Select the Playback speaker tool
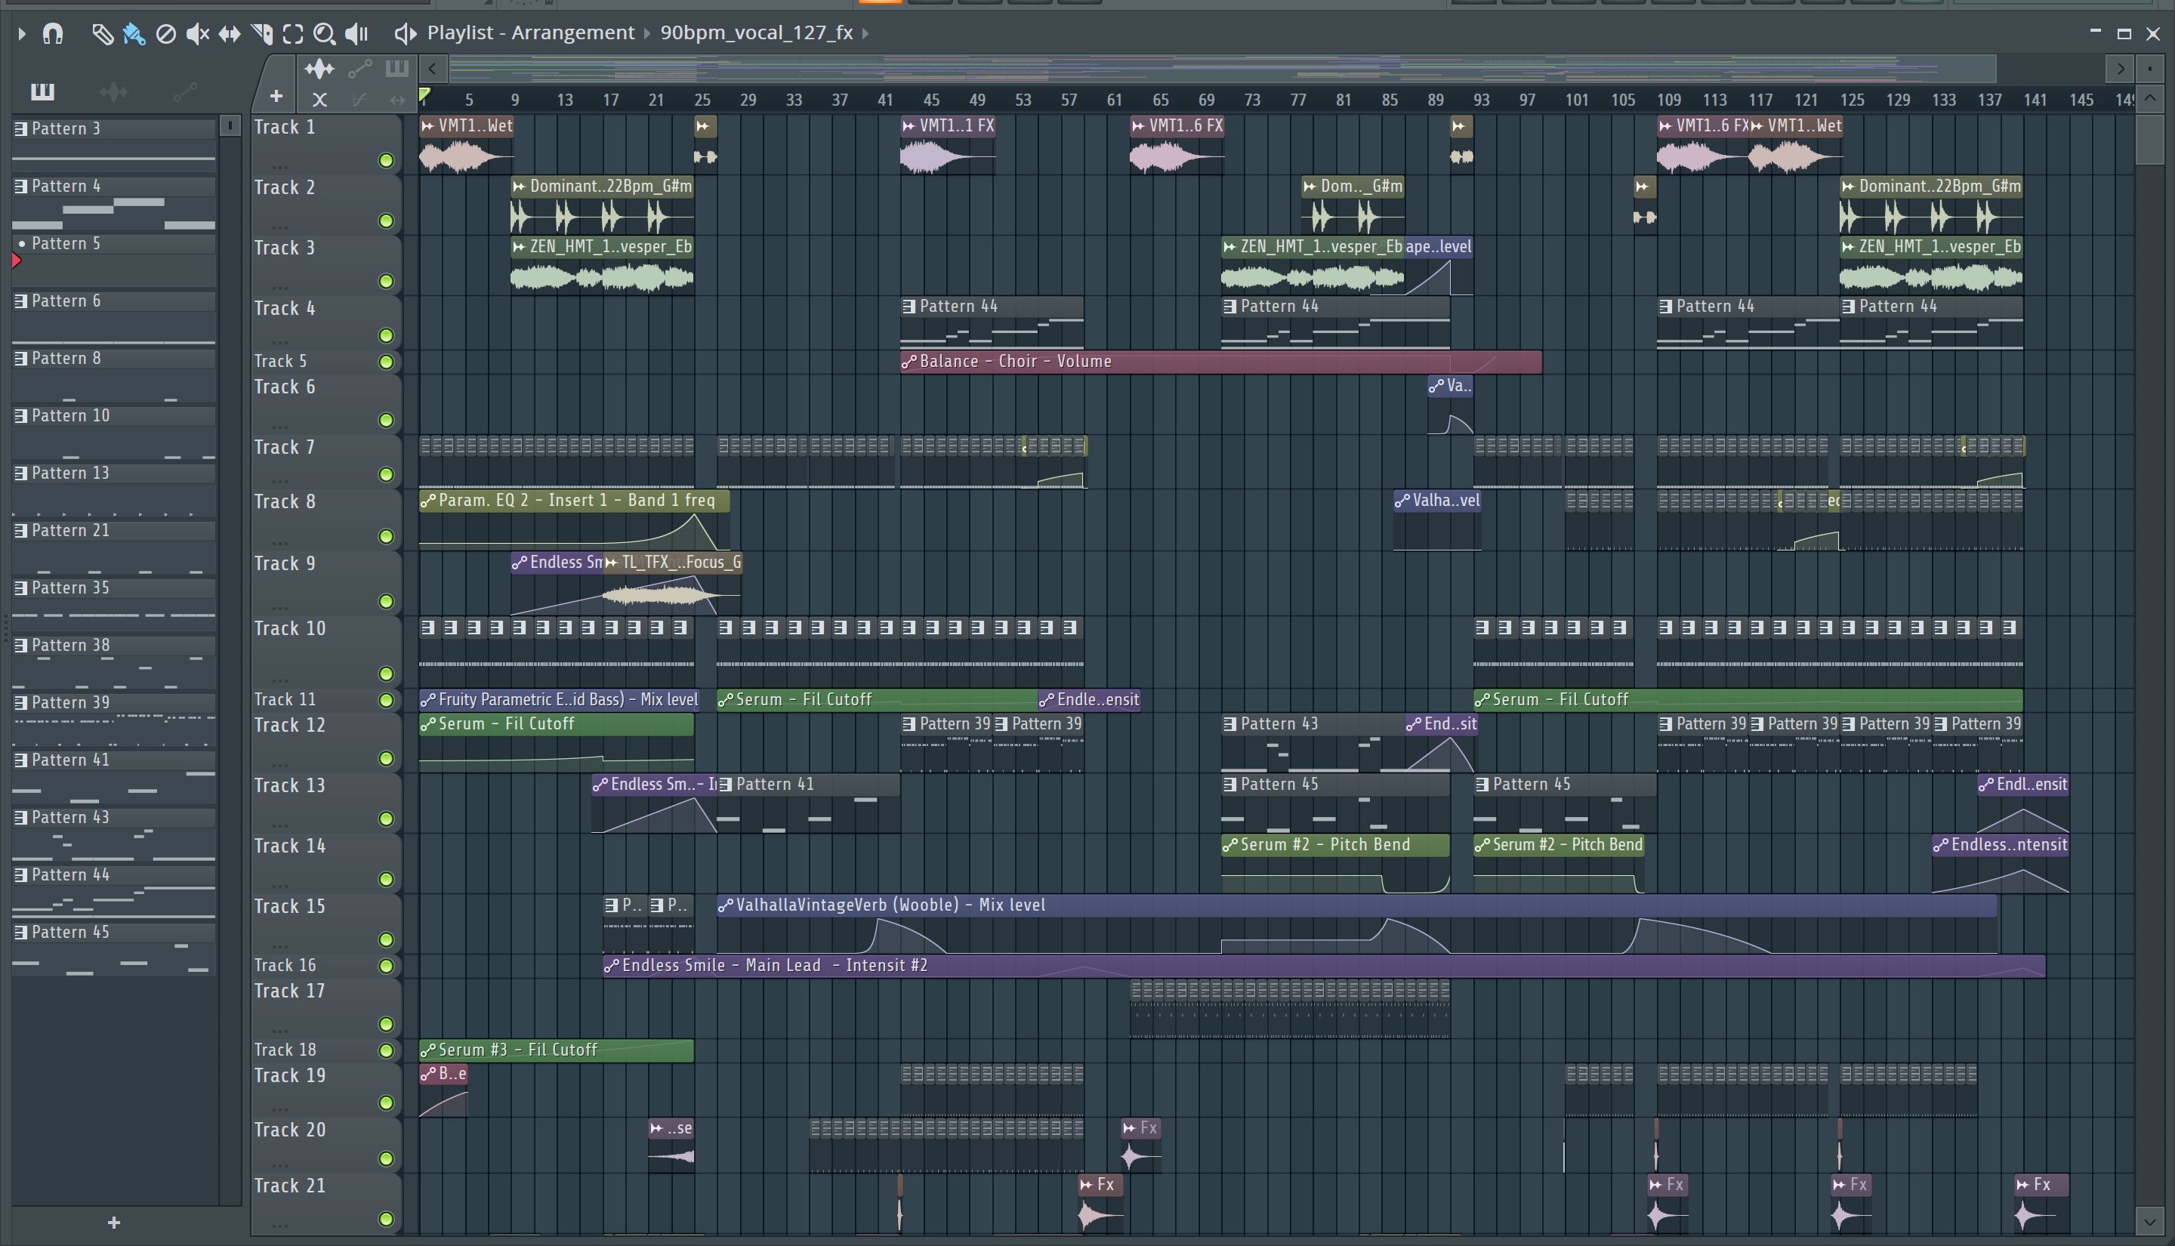This screenshot has width=2175, height=1246. point(356,33)
